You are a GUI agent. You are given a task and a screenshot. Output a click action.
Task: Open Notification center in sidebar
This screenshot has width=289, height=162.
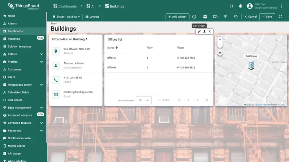tap(23, 138)
